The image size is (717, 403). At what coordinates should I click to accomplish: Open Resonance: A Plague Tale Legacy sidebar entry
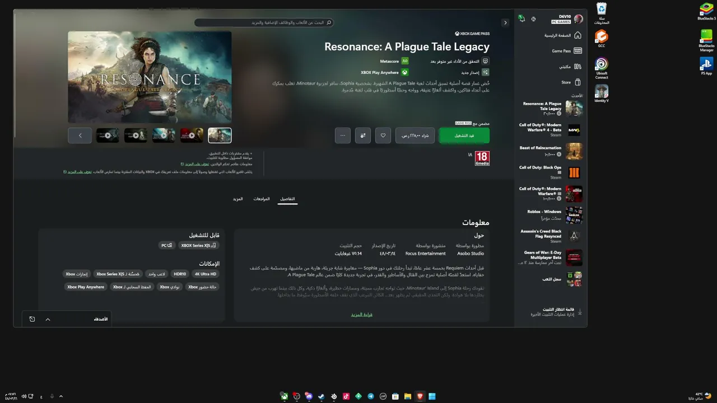(550, 109)
